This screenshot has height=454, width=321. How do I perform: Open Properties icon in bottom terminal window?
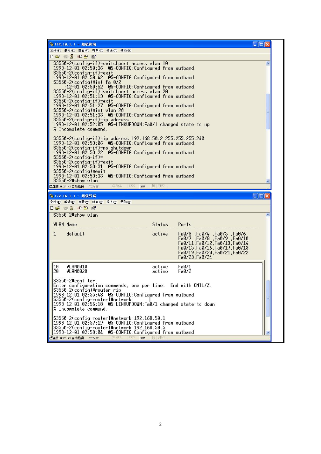tap(93, 208)
